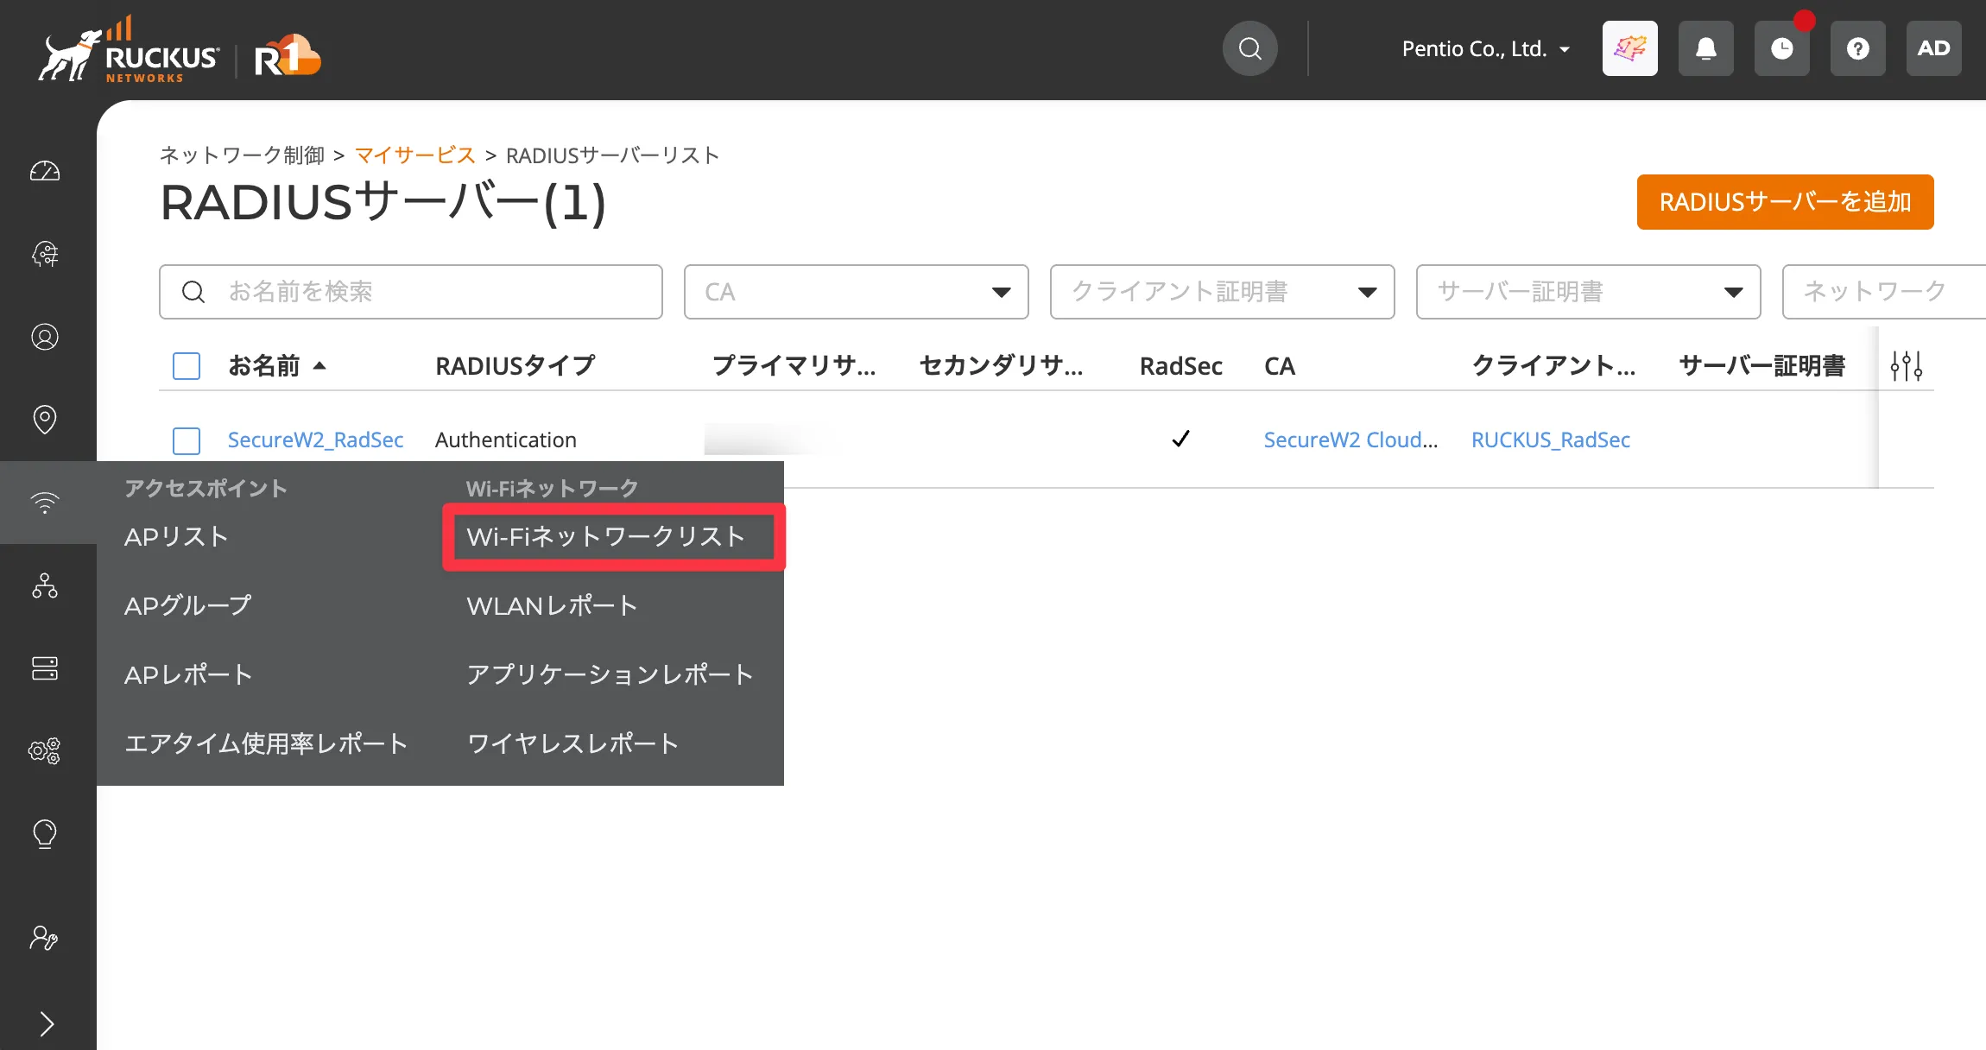Click the プライマリサ... column header

pos(794,366)
